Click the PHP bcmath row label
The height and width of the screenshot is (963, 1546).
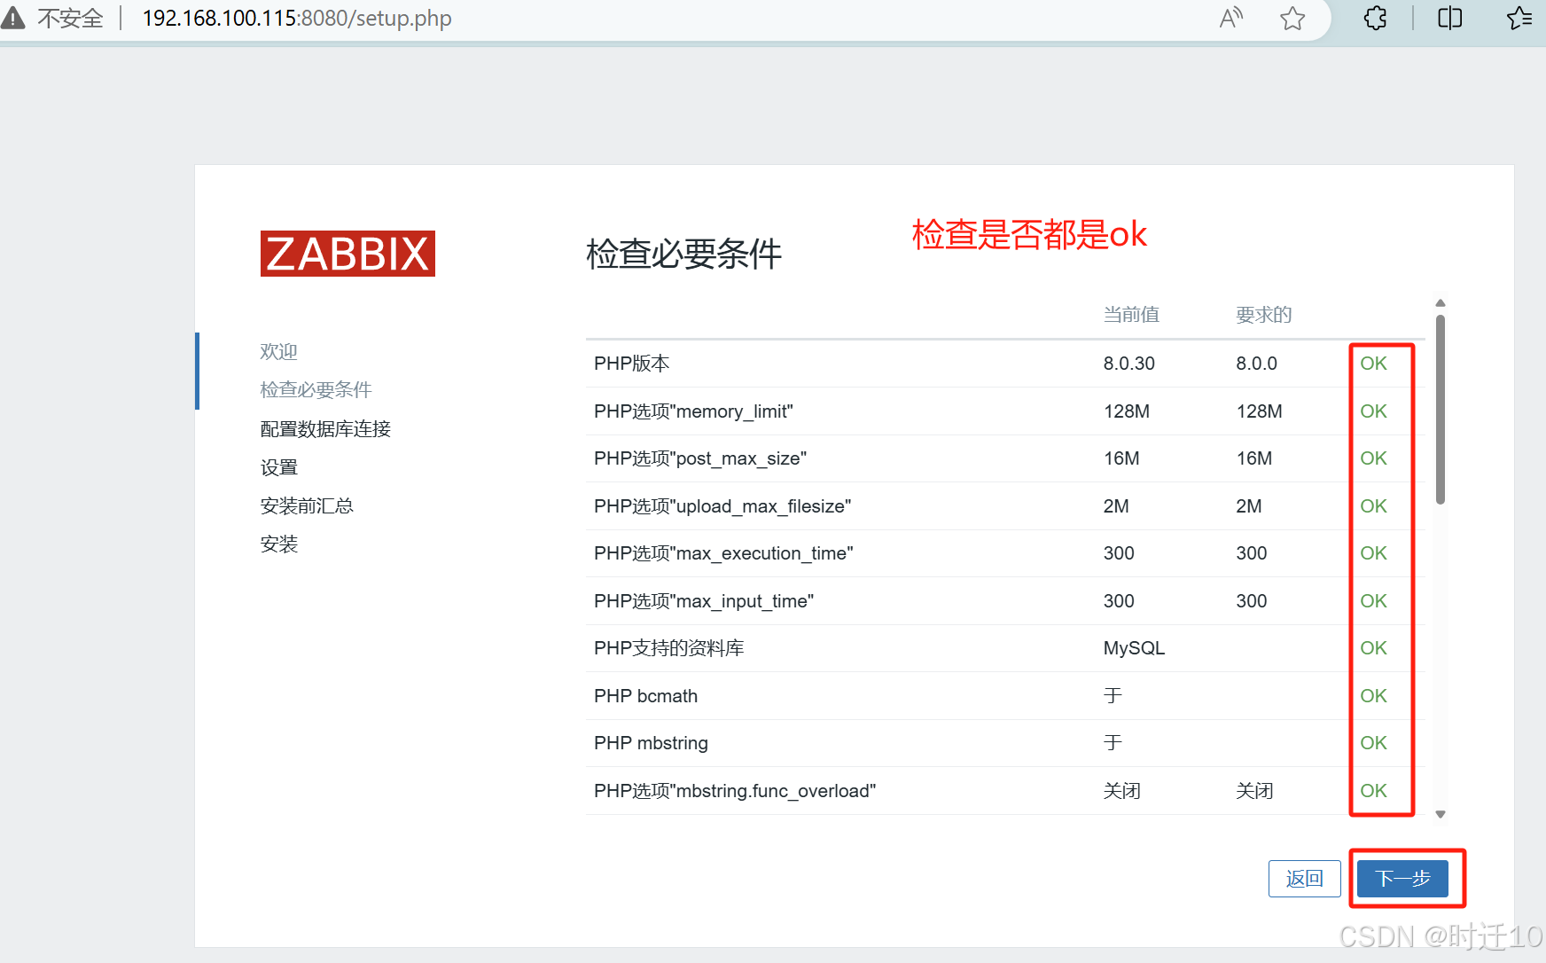coord(646,696)
